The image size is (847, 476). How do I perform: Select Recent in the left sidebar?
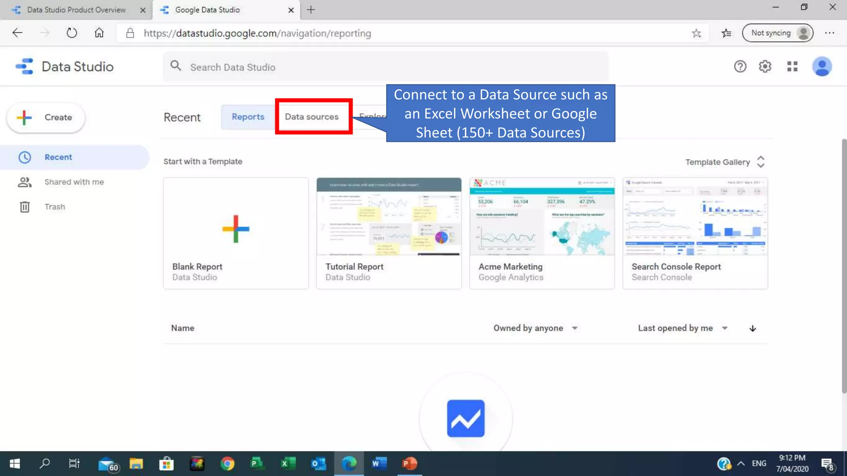click(74, 157)
